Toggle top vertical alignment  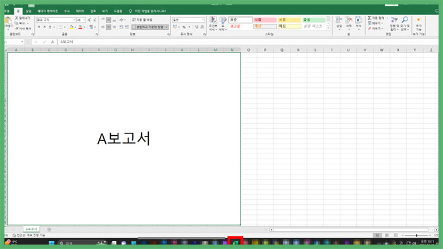tap(103, 20)
